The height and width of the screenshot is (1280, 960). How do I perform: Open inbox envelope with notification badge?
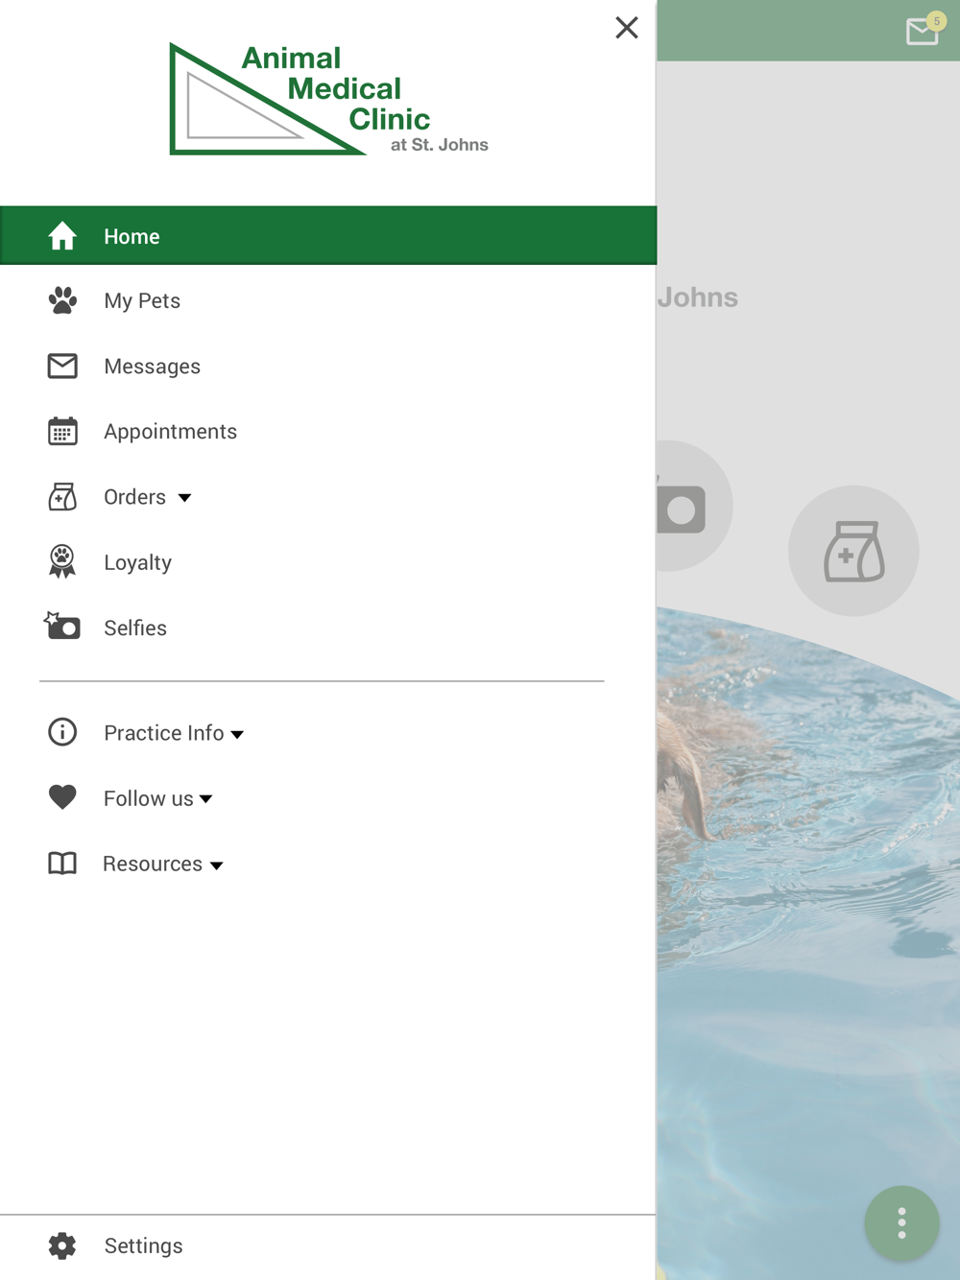click(x=924, y=30)
